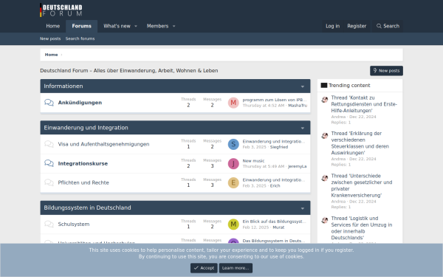The image size is (443, 277).
Task: Select the Forums nav tab
Action: [x=82, y=26]
